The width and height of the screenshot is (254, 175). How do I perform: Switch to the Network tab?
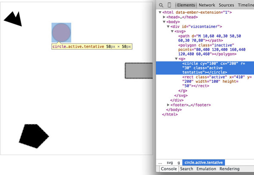(207, 5)
